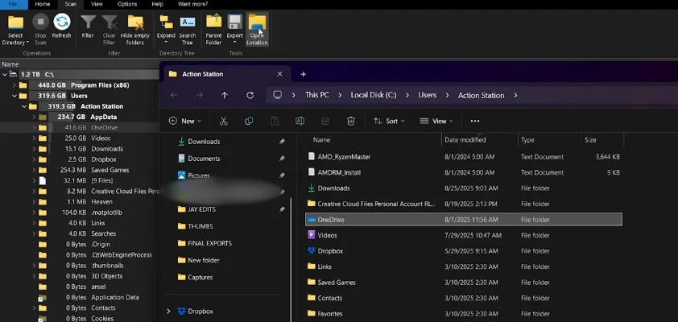Screen dimensions: 678x322
Task: Open the Sort dropdown in Explorer
Action: (391, 121)
